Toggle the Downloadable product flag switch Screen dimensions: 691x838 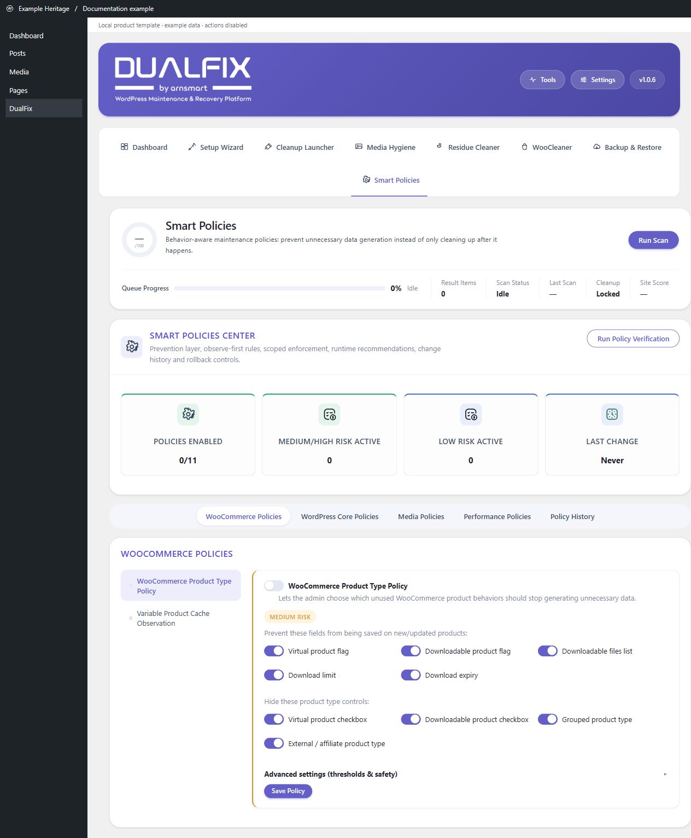point(411,651)
